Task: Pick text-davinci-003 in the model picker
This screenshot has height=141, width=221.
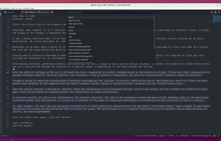Action: [111, 24]
